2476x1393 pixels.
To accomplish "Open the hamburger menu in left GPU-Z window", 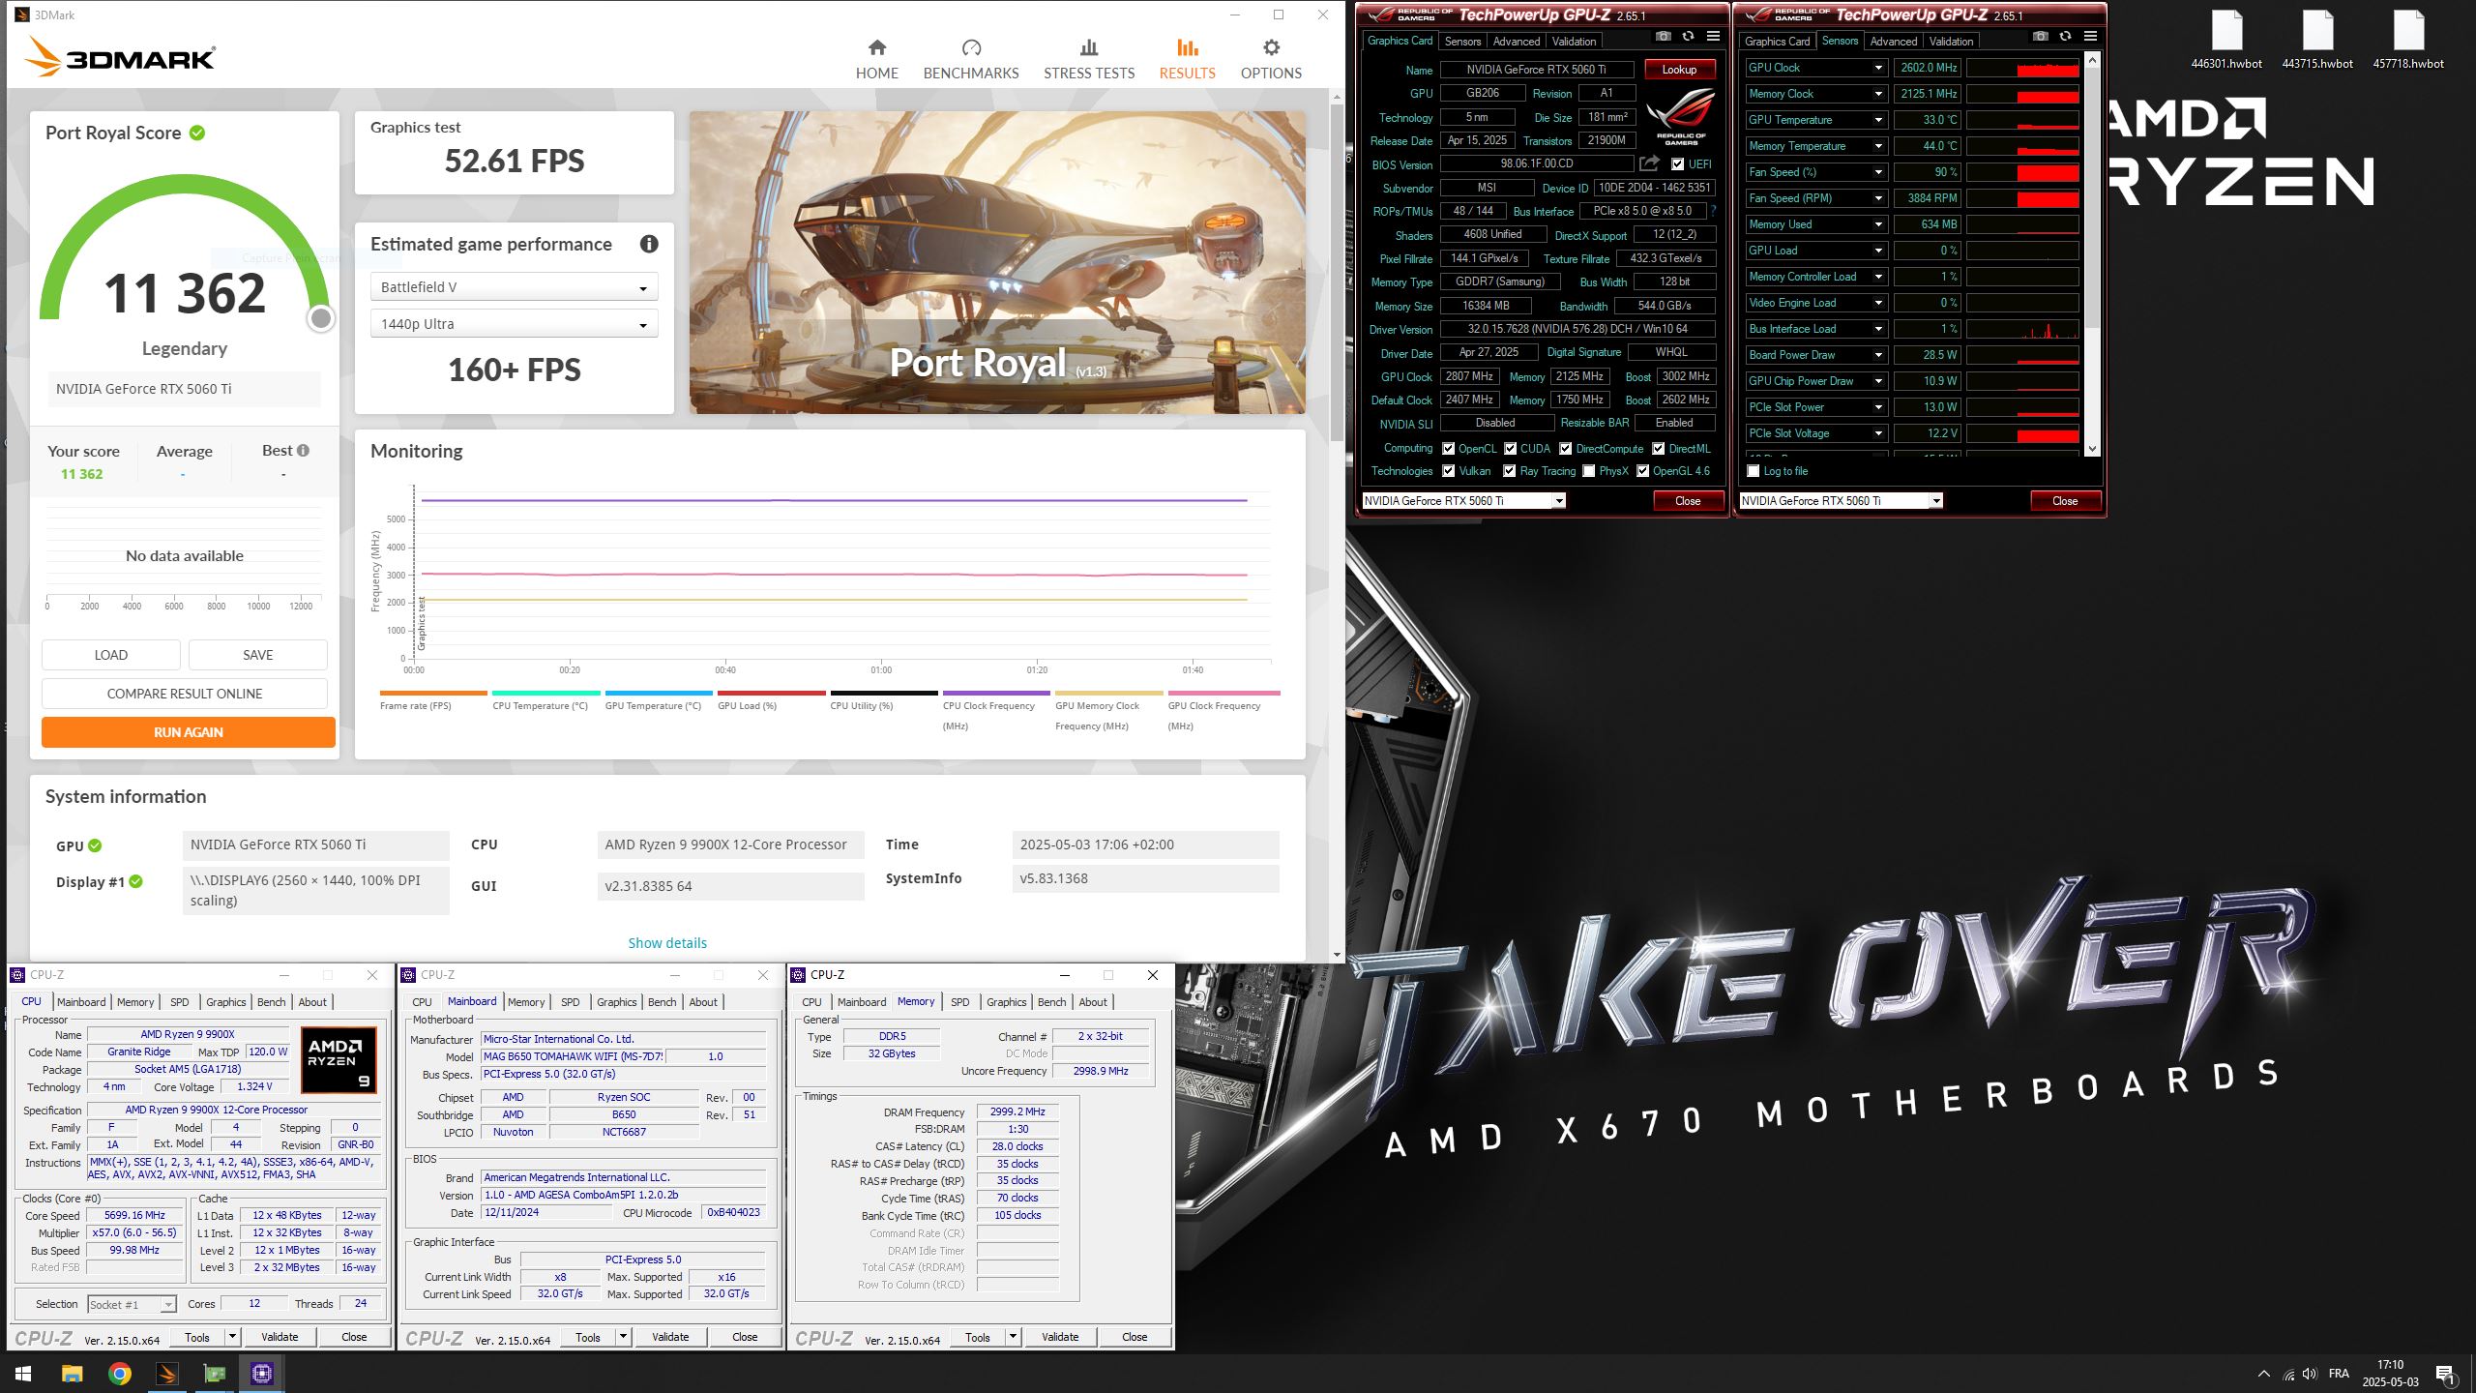I will (x=1713, y=37).
